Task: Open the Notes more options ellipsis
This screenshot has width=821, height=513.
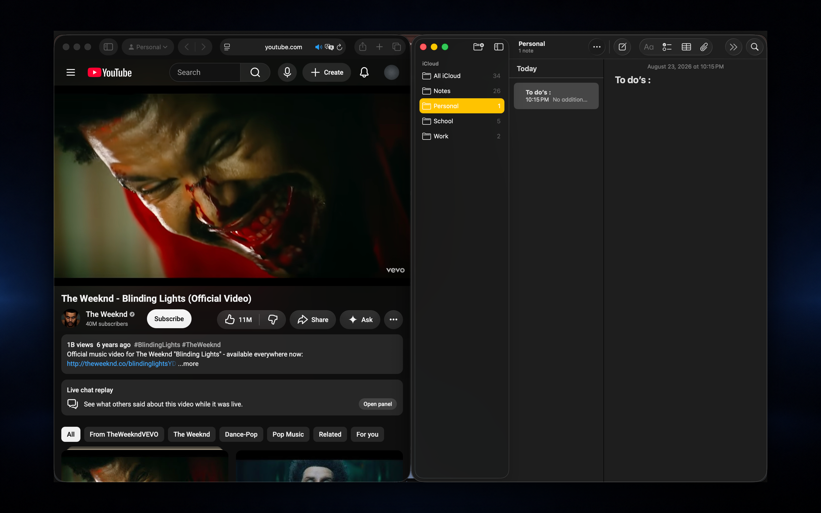Action: point(597,47)
